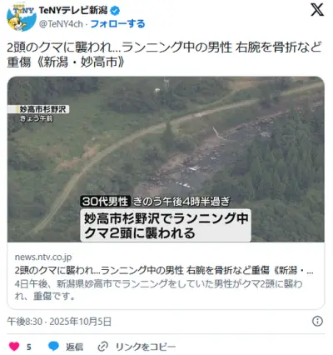Click the X logo icon

(x=317, y=10)
